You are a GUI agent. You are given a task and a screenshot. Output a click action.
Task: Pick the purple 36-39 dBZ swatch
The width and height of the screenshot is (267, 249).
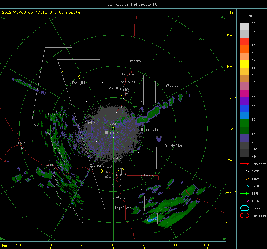[x=244, y=101]
